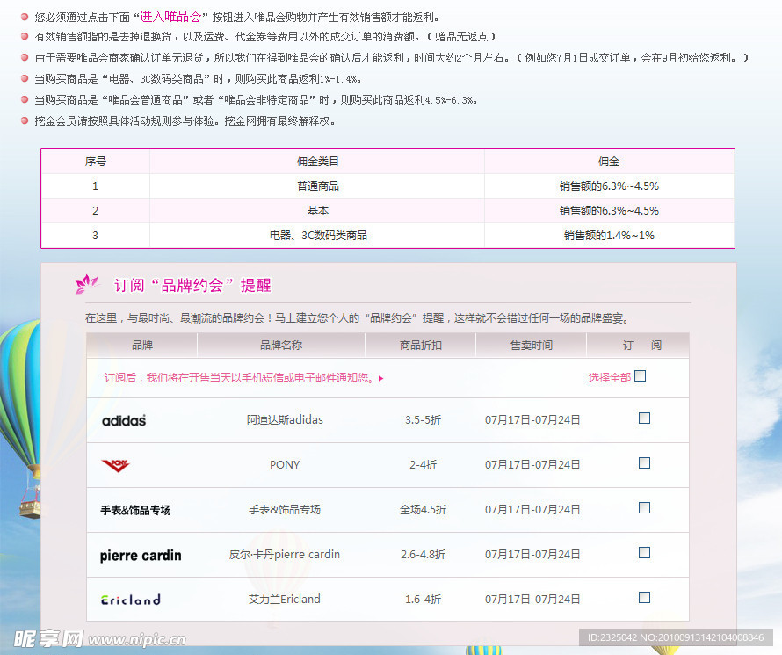Check the 手表&饰品专场 subscription checkbox

[644, 507]
